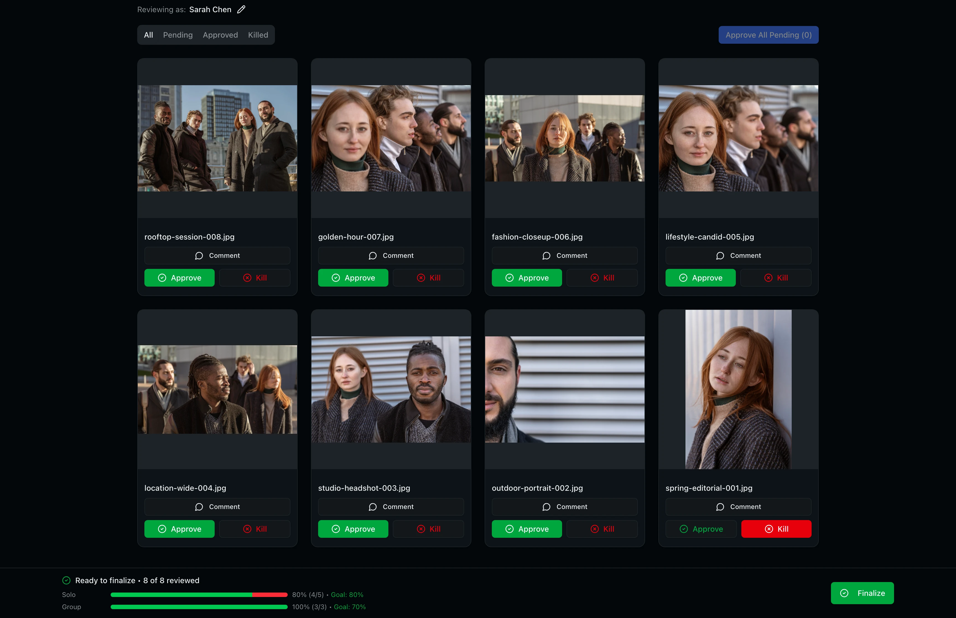
Task: Toggle kill state on location-wide-004.jpg
Action: (x=254, y=529)
